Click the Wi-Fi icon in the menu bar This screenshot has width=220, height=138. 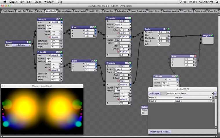tap(180, 2)
